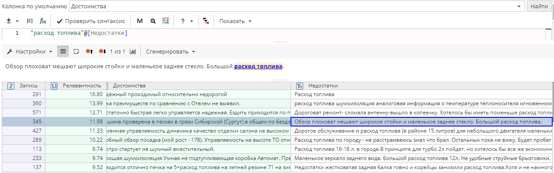This screenshot has height=173, width=554.
Task: Click the magnifier zoom icon in the query toolbar
Action: point(152,21)
